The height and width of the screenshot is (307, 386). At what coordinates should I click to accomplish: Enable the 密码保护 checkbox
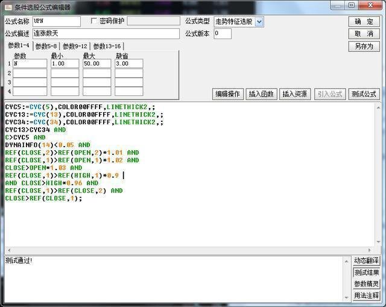(x=93, y=21)
